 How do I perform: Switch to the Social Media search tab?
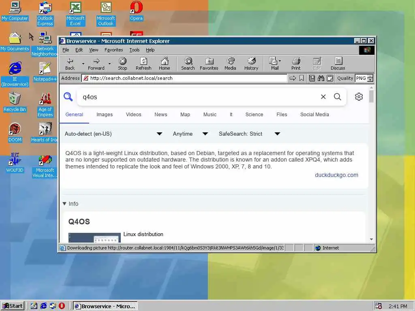point(314,115)
